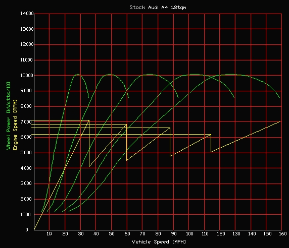Click the y-axis value 13000

pos(27,29)
